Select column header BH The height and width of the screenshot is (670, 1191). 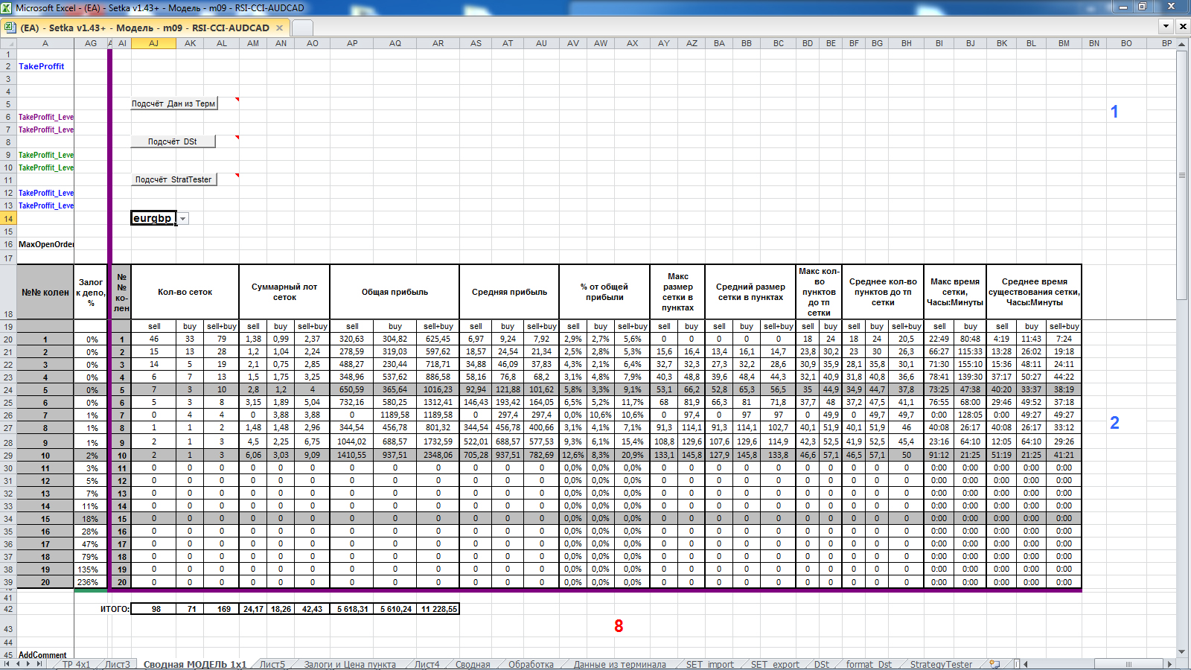pyautogui.click(x=907, y=43)
